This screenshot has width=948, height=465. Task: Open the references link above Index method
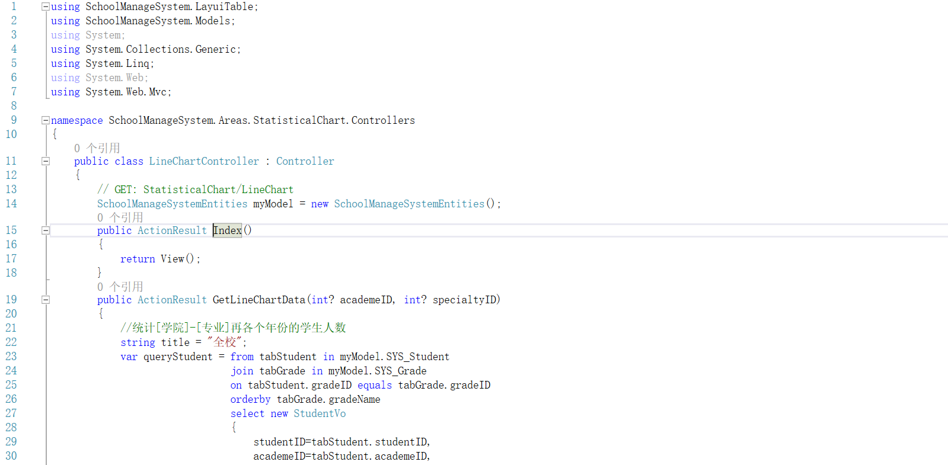coord(120,217)
